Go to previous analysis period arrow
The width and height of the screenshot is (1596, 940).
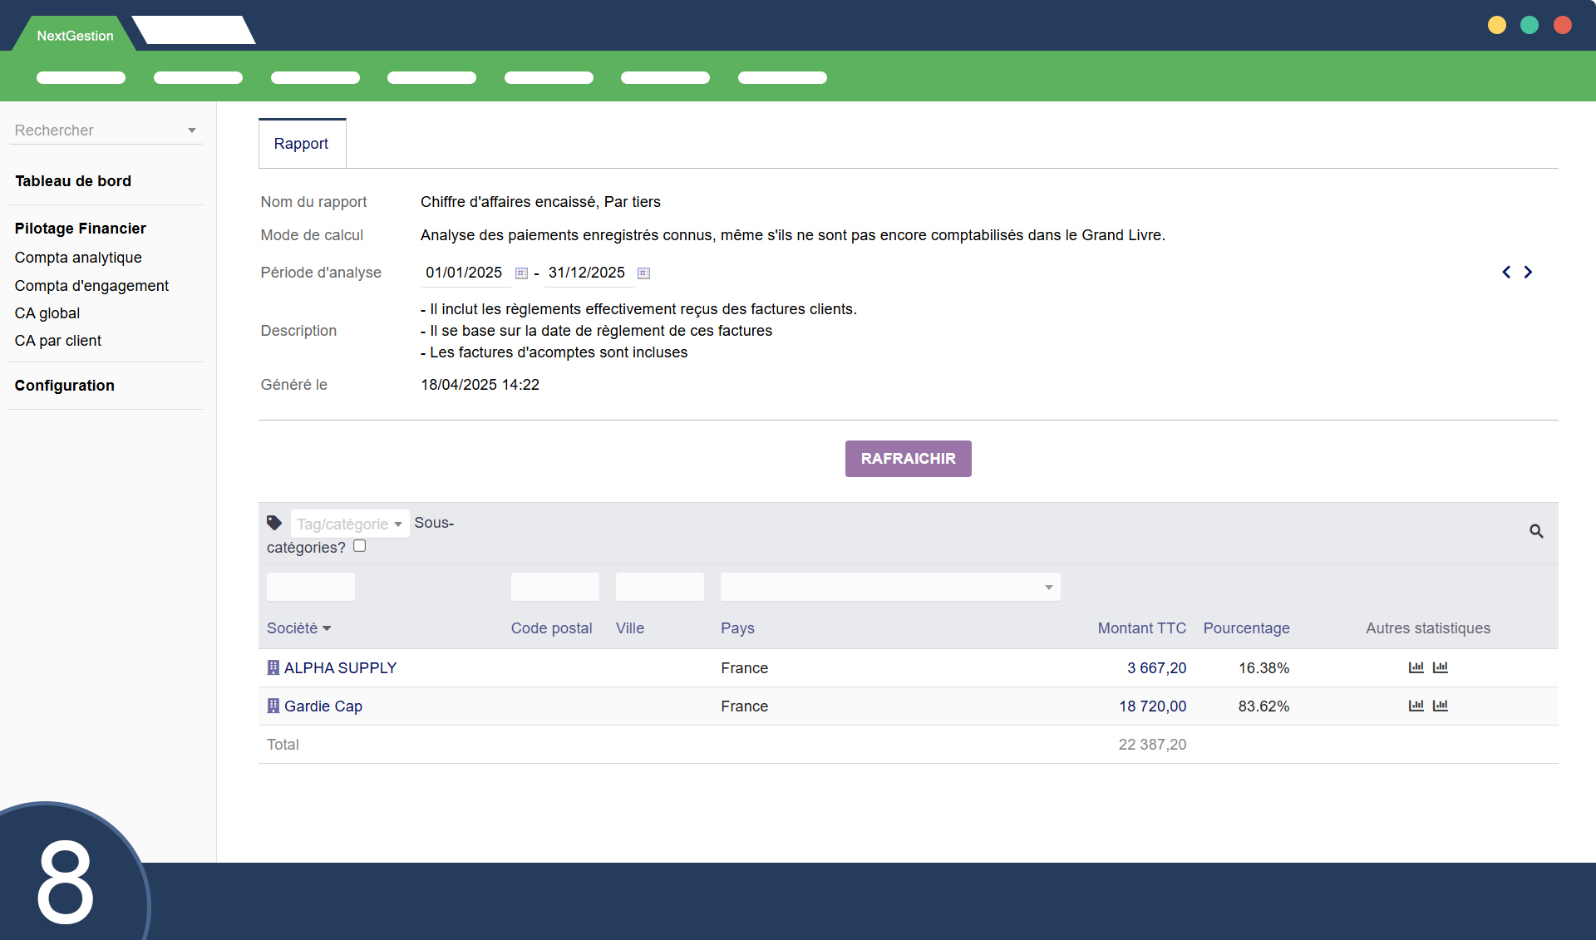point(1506,273)
